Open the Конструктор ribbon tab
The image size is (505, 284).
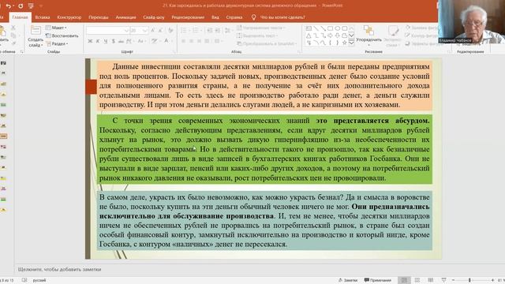[69, 17]
